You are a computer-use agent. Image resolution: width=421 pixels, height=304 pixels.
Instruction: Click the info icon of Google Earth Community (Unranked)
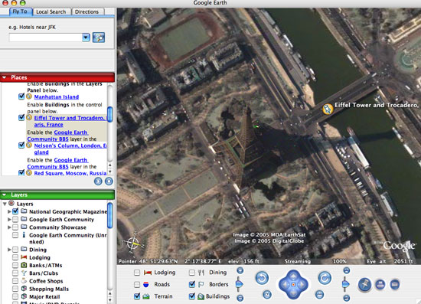24,235
